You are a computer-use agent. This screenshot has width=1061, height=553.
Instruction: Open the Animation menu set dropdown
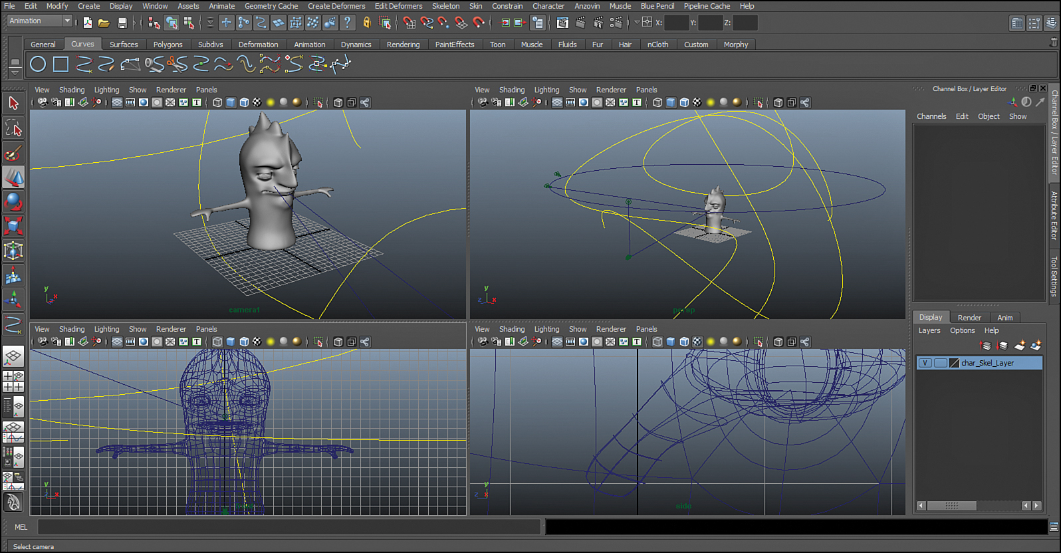pyautogui.click(x=39, y=21)
